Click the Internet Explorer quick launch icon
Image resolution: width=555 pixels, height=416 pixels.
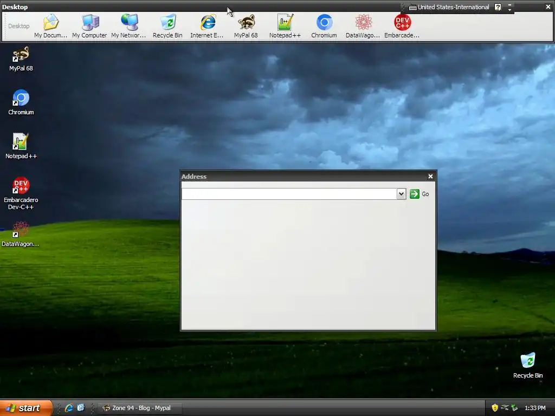[69, 408]
